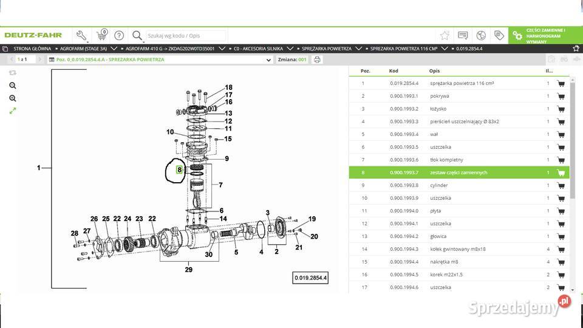Select C0 - AKCESORIA SILNIKA breadcrumb
This screenshot has width=583, height=328.
pos(258,48)
